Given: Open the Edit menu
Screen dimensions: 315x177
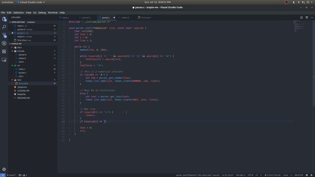Looking at the screenshot, I should [x=9, y=13].
